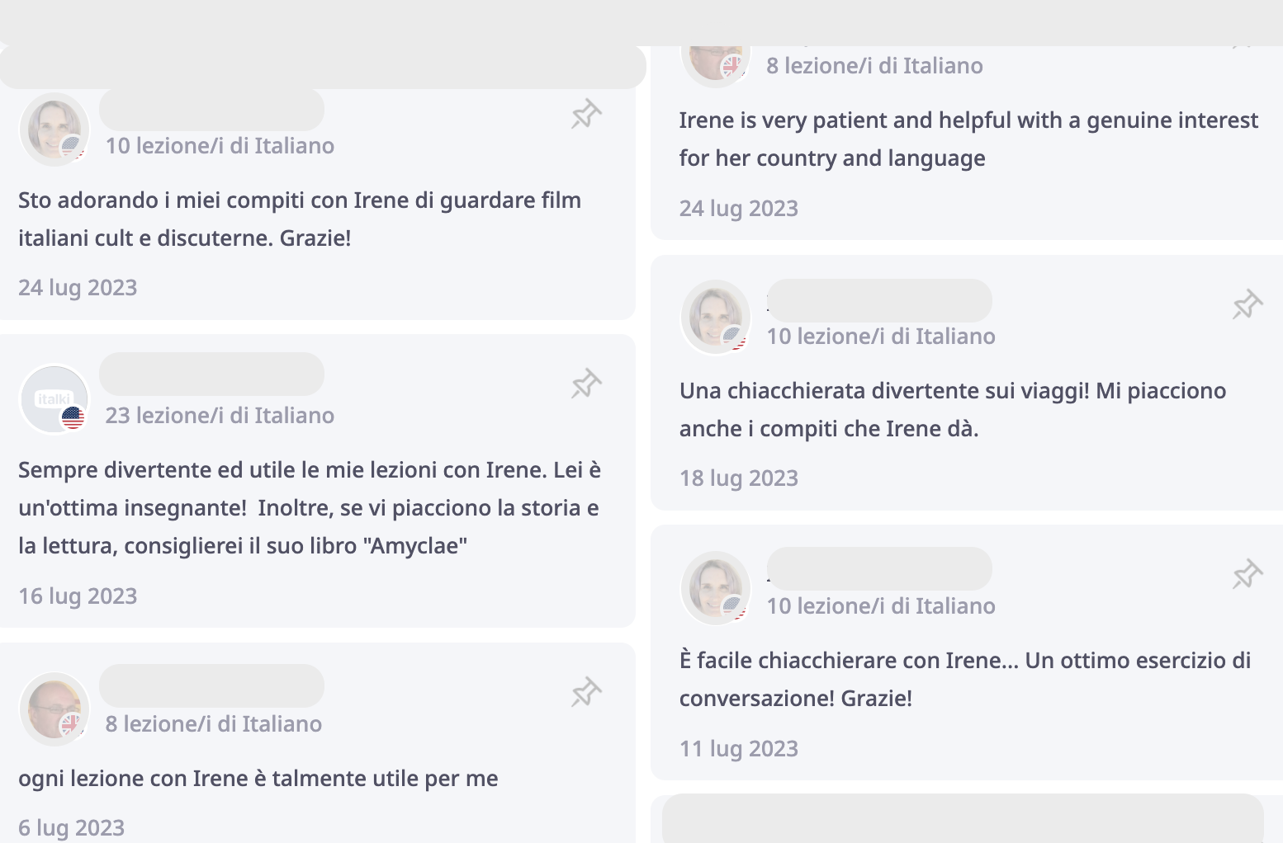The width and height of the screenshot is (1283, 843).
Task: Click '10 lezione/i di Italiano' on conversation exercise review
Action: tap(881, 606)
